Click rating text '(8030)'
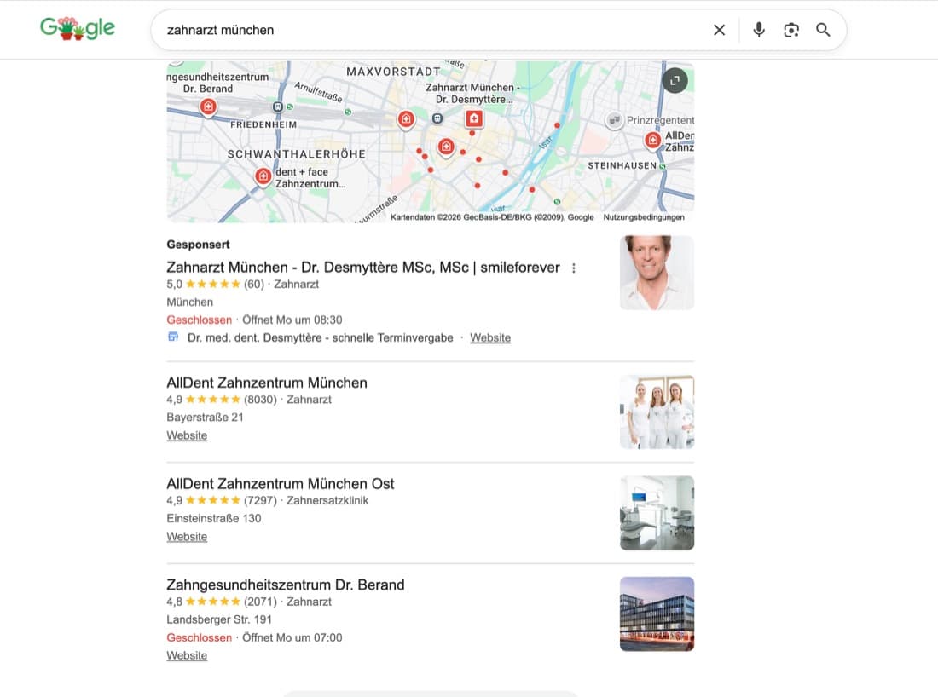The image size is (938, 697). coord(260,400)
